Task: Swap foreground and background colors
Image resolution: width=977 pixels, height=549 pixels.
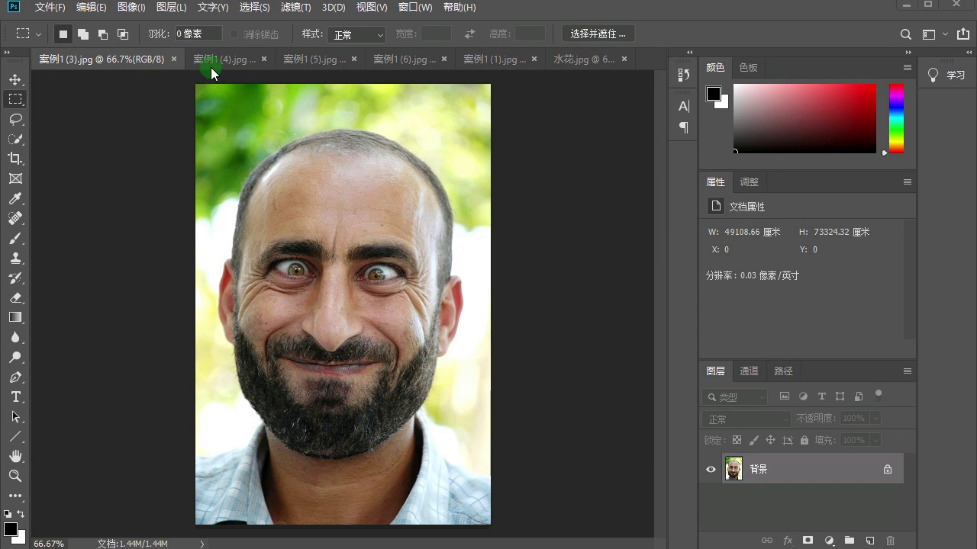Action: 21,515
